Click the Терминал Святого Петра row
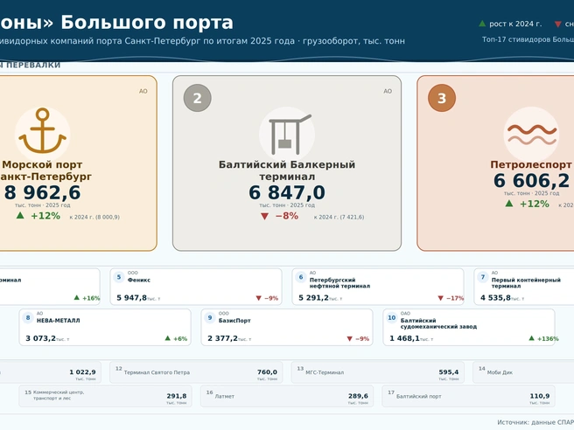 [x=196, y=372]
